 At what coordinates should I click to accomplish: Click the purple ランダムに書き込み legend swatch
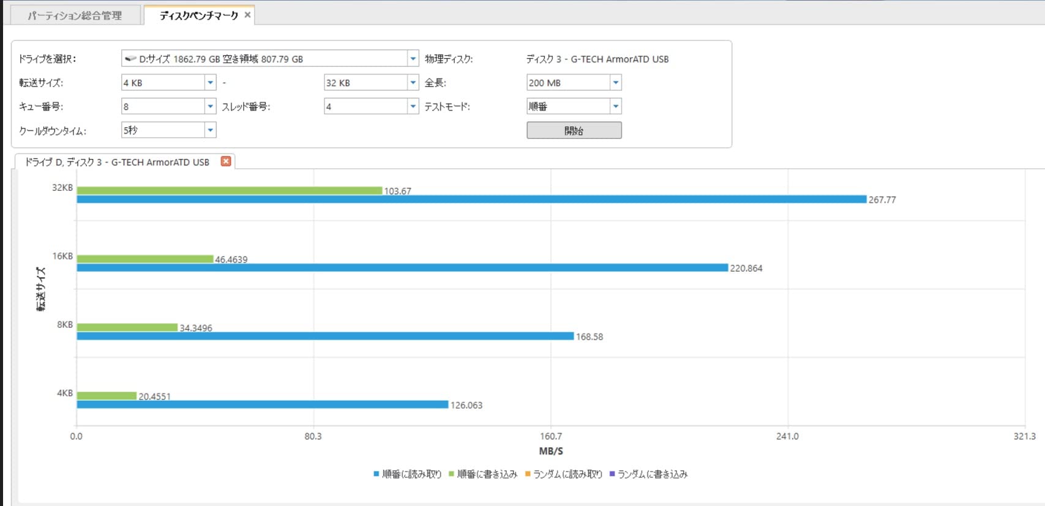(x=612, y=474)
